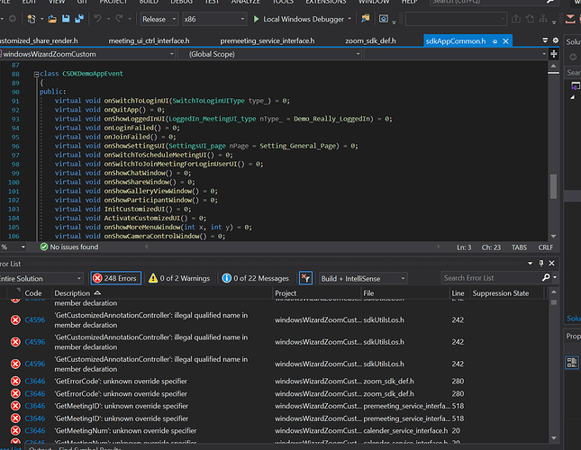Toggle the 0 of 2 Warnings filter
The width and height of the screenshot is (581, 450).
(180, 278)
